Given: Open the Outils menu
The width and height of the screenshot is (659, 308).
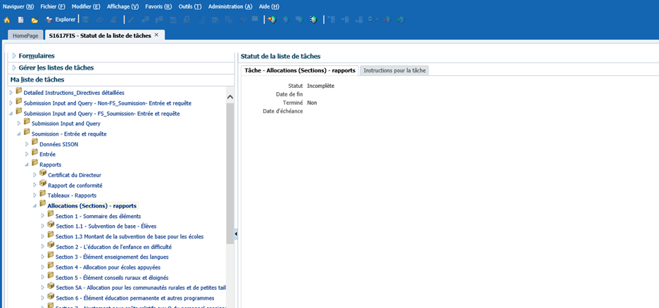Looking at the screenshot, I should (x=190, y=7).
